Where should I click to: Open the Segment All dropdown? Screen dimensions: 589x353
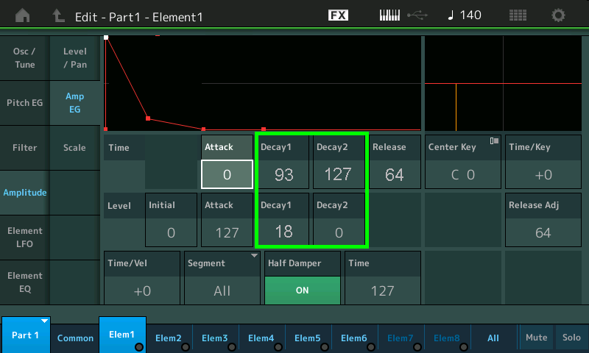(222, 278)
